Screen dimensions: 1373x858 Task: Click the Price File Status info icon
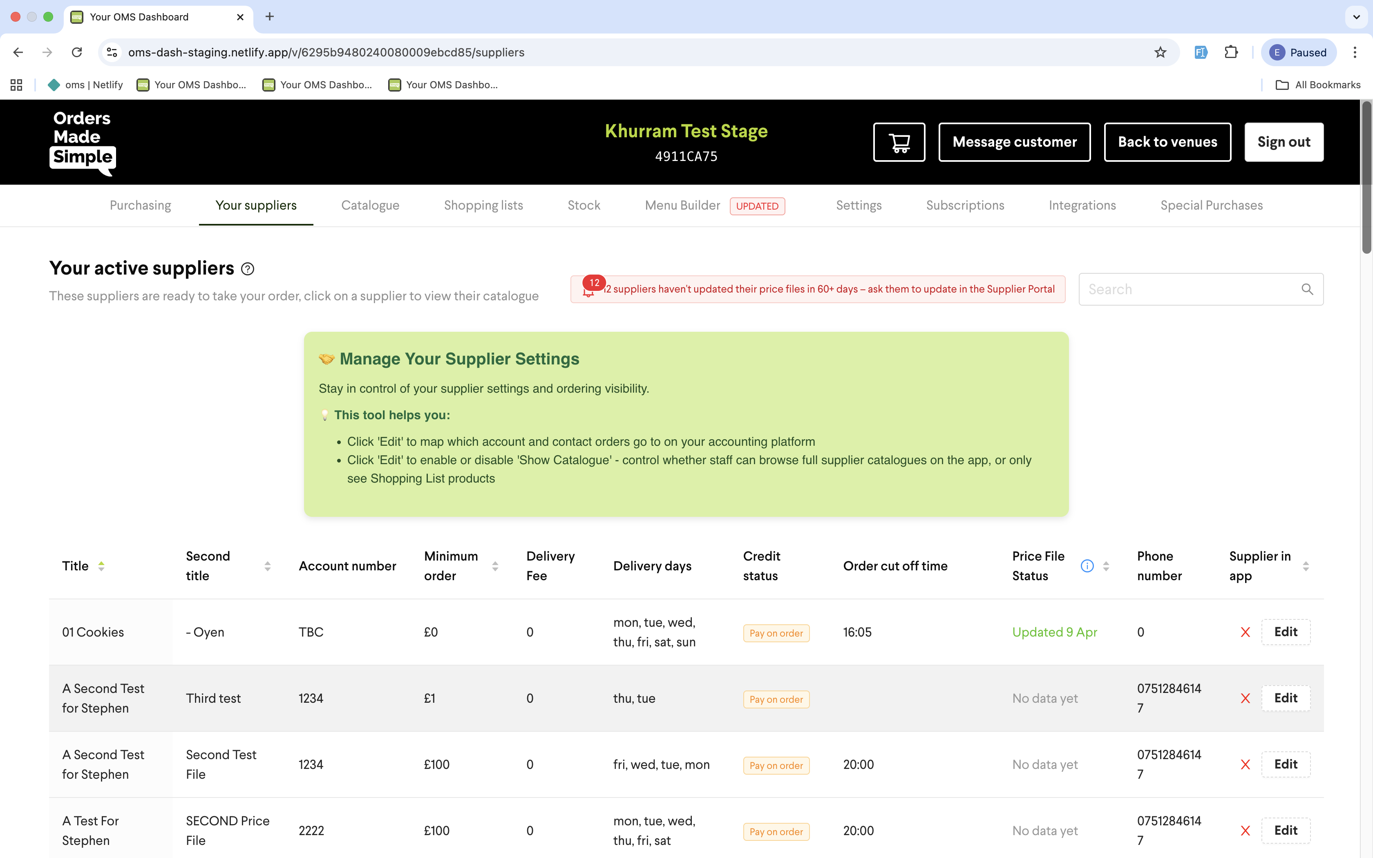pos(1087,566)
